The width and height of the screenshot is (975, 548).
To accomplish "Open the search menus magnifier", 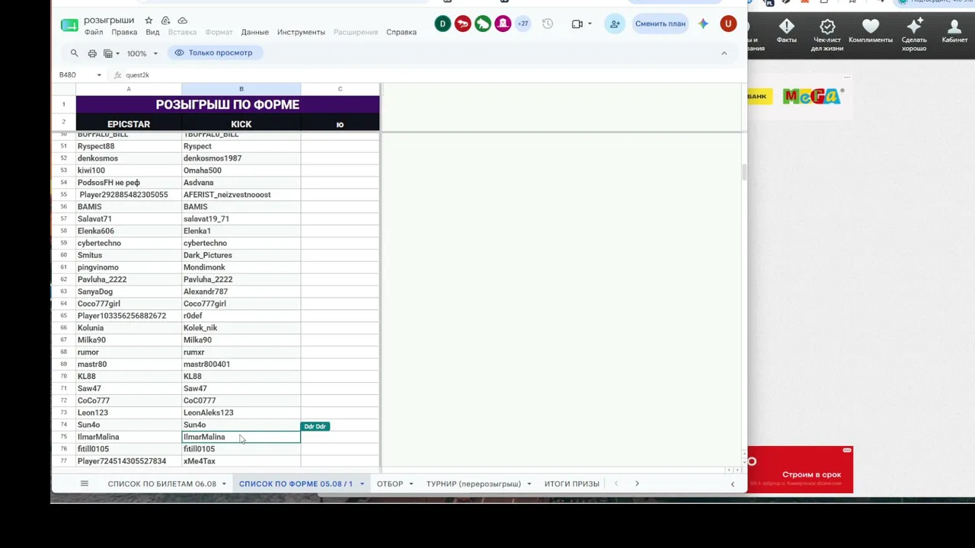I will [x=74, y=53].
